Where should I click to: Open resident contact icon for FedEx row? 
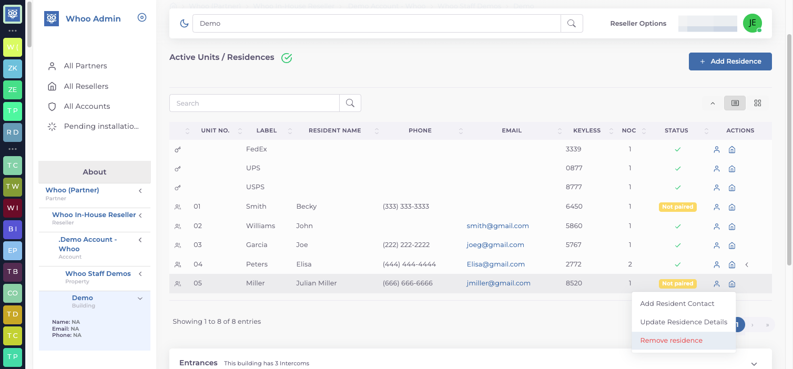pos(716,150)
